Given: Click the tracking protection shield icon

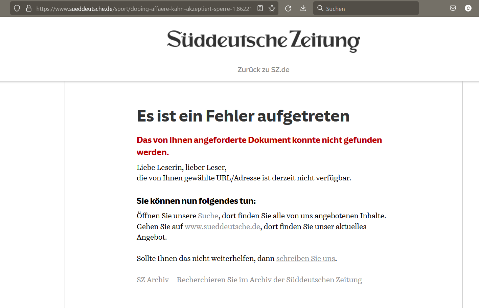Looking at the screenshot, I should [x=17, y=8].
